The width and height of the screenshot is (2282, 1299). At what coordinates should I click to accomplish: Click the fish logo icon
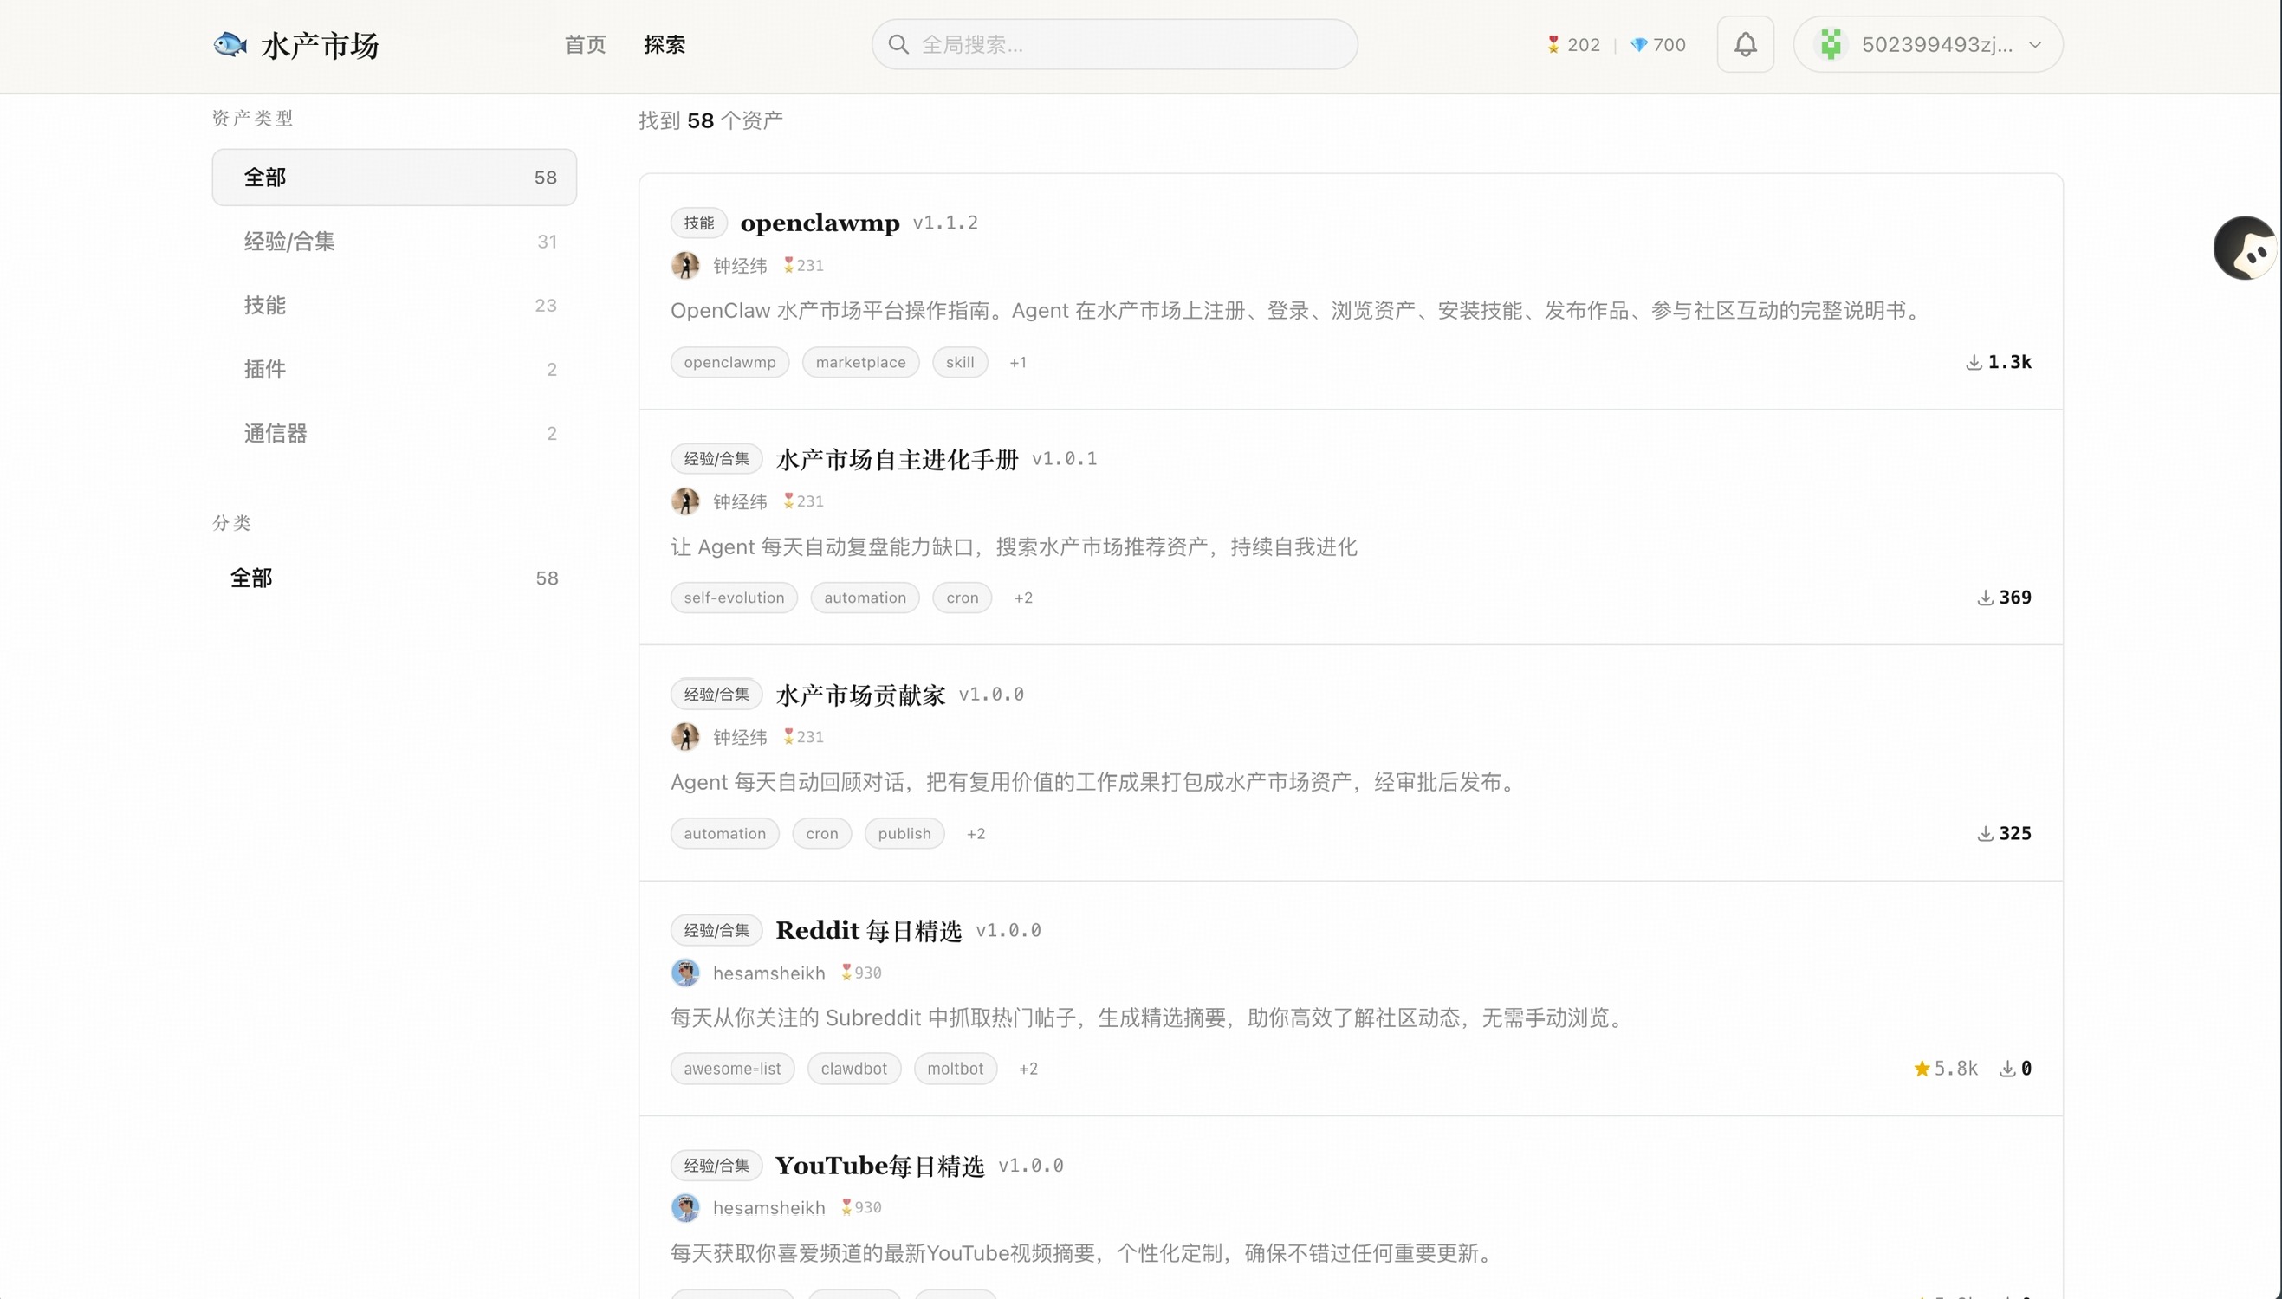pyautogui.click(x=230, y=45)
